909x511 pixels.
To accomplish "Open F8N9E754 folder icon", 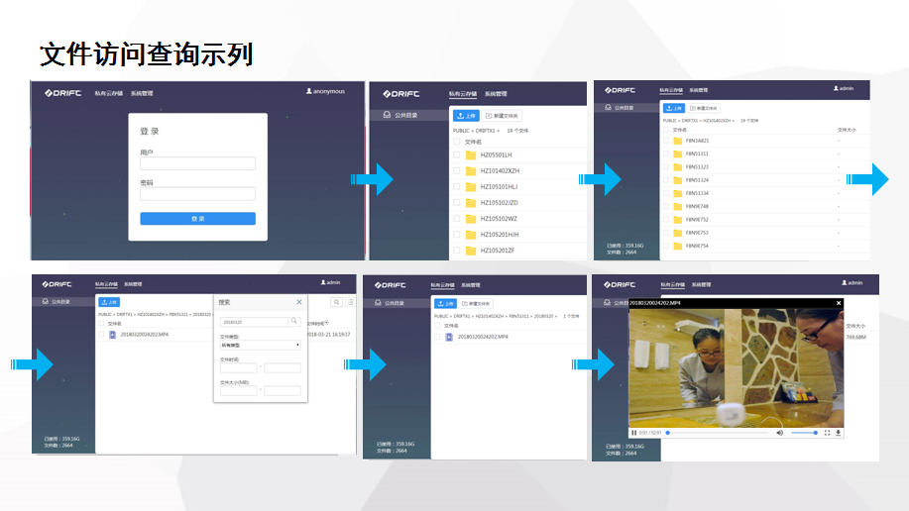I will (677, 247).
